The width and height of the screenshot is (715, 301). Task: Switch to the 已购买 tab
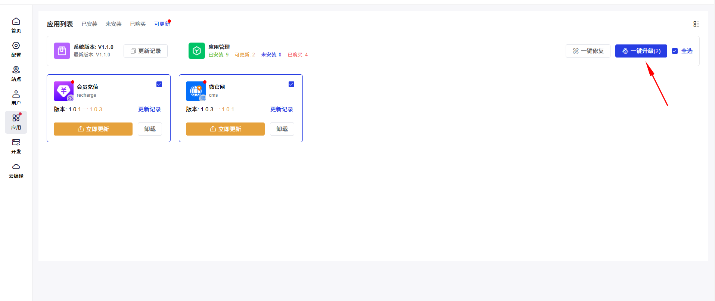click(138, 24)
